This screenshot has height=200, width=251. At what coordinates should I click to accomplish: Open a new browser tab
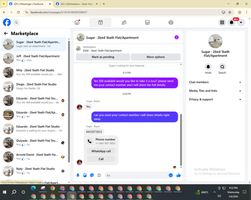pyautogui.click(x=104, y=4)
